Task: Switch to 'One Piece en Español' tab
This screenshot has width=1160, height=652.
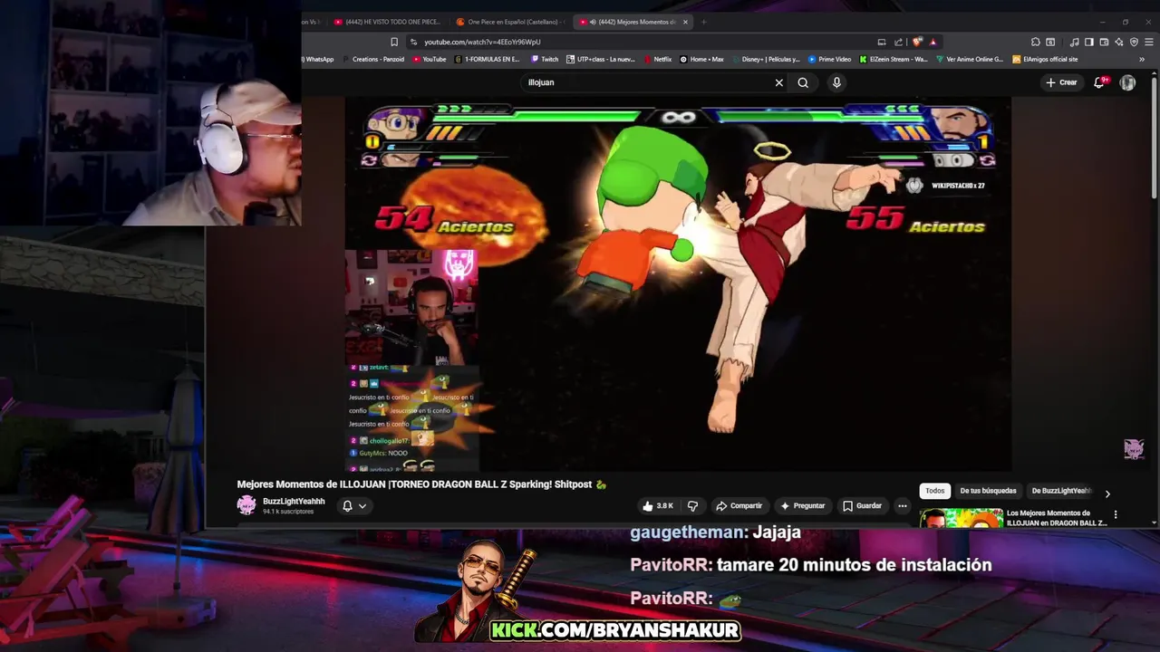Action: point(509,22)
